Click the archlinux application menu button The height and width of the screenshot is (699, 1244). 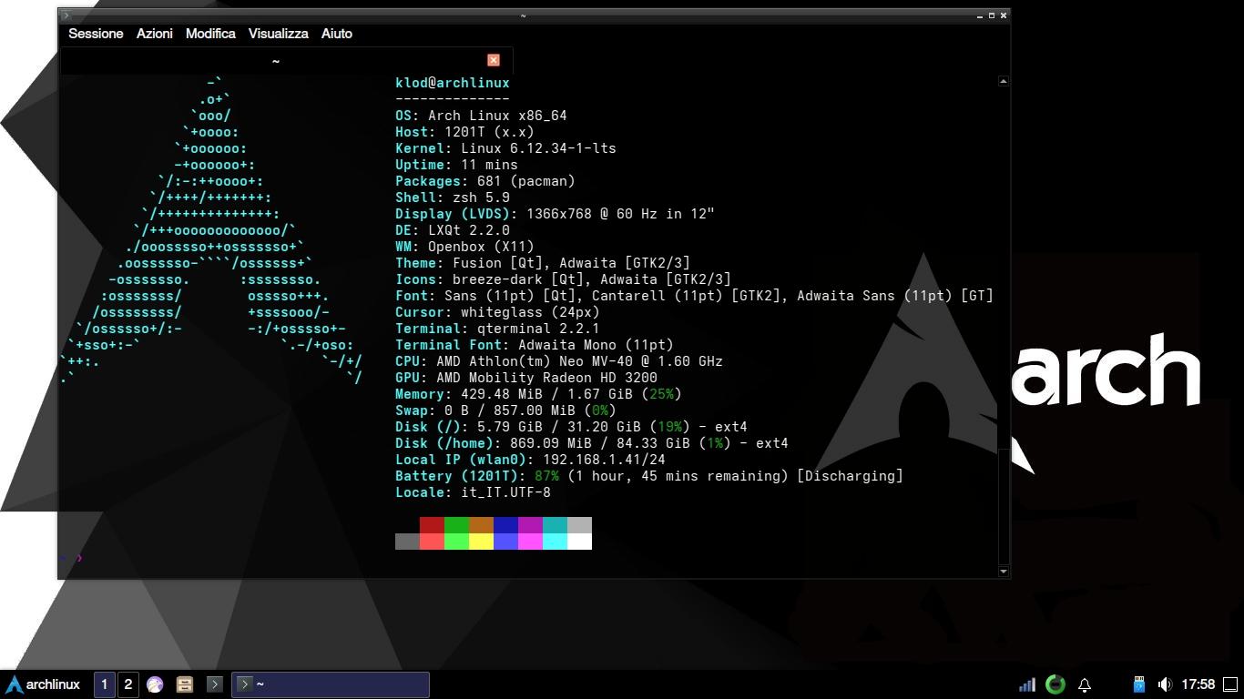[43, 684]
